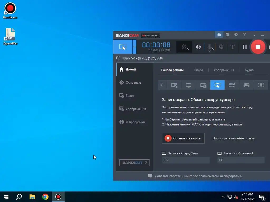Select game recording gamepad icon
This screenshot has height=202, width=270.
(247, 85)
